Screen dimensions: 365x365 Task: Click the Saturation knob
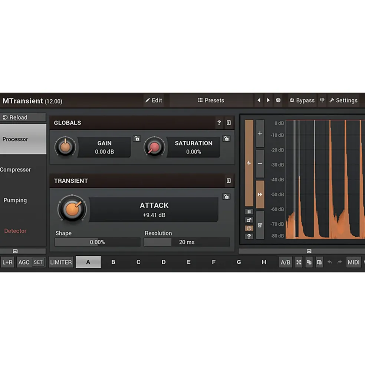pyautogui.click(x=154, y=147)
